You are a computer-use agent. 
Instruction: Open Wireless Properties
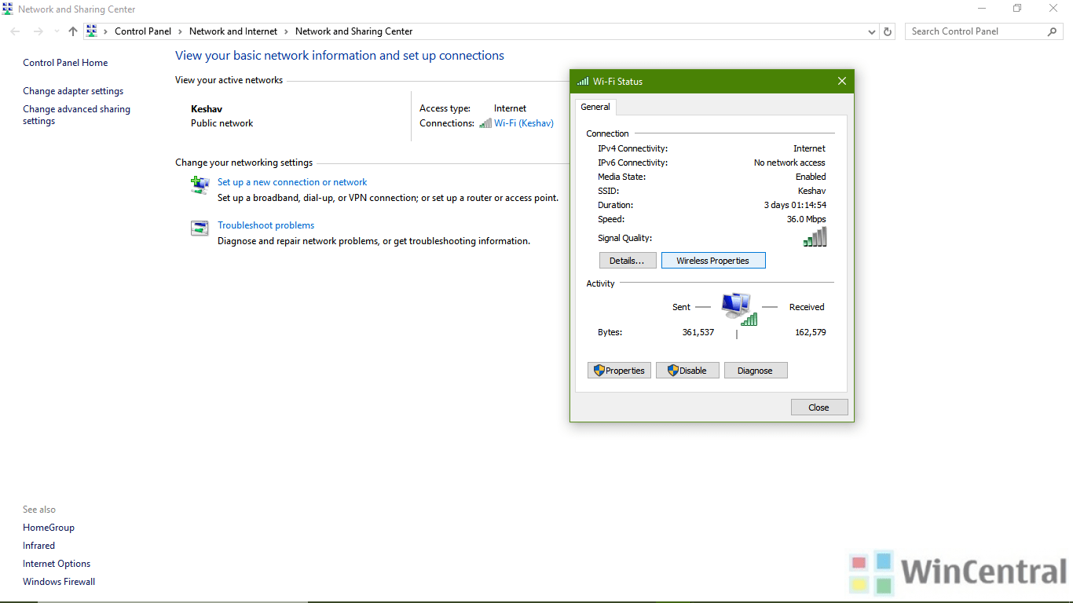(x=713, y=260)
